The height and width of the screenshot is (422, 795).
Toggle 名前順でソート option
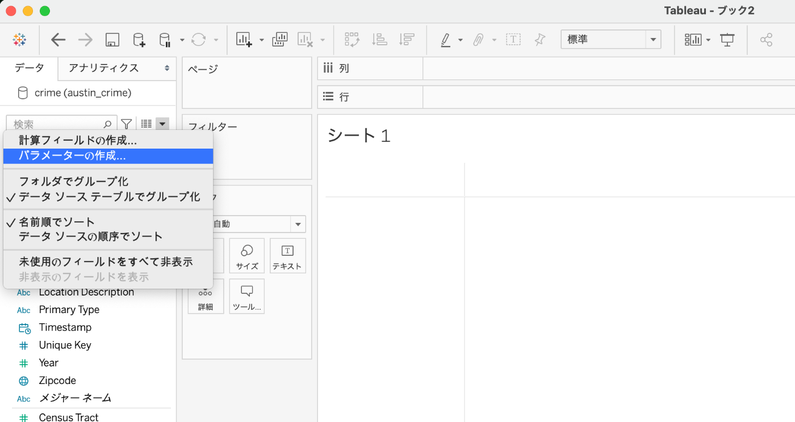click(108, 222)
